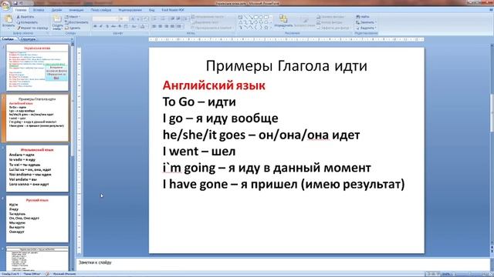Image resolution: width=494 pixels, height=277 pixels.
Task: Click the zoom slider in the status bar
Action: [470, 274]
